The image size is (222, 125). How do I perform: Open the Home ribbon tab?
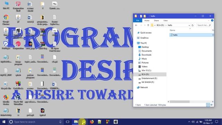(147, 20)
